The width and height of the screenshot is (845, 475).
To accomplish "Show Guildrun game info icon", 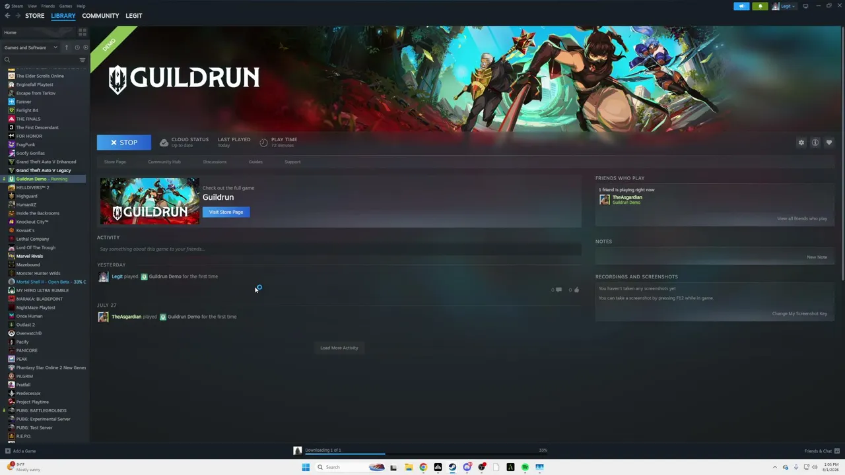I will pyautogui.click(x=815, y=142).
